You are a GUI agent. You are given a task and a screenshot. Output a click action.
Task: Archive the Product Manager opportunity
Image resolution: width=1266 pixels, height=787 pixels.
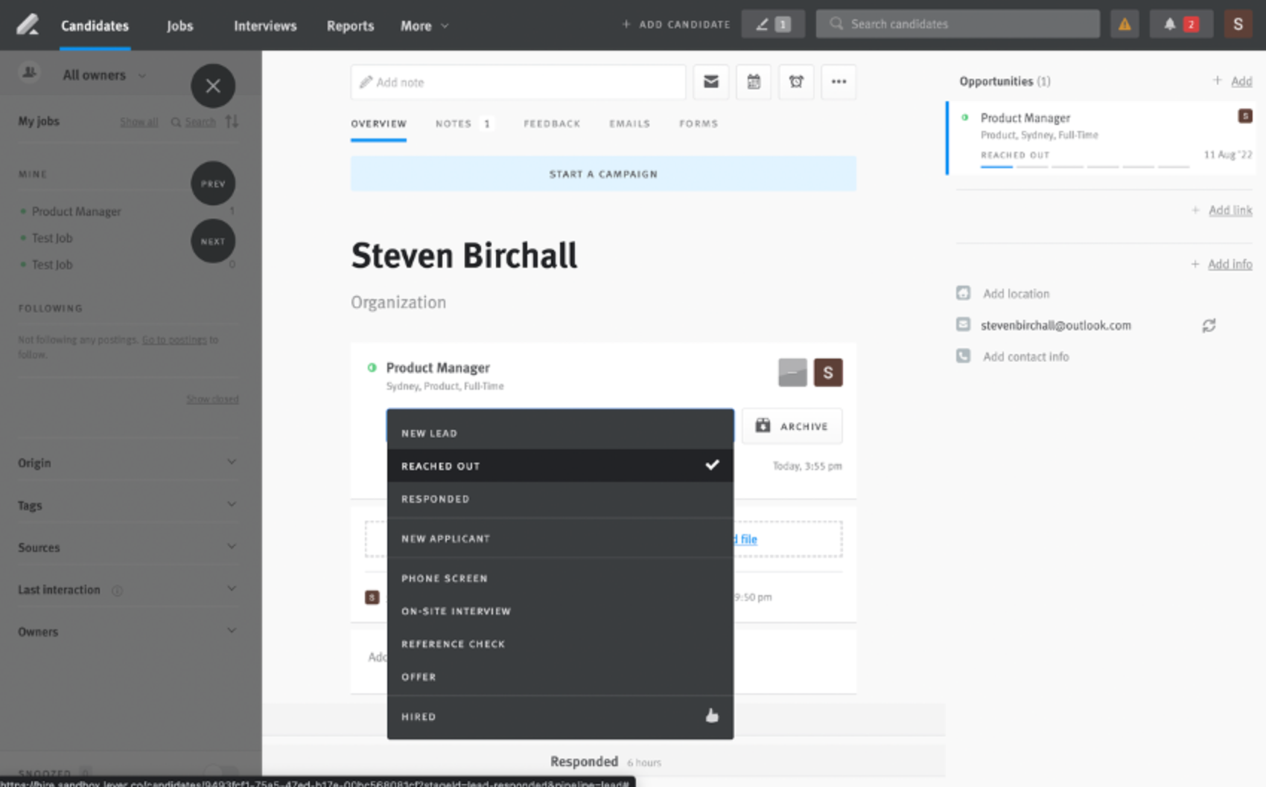(792, 426)
